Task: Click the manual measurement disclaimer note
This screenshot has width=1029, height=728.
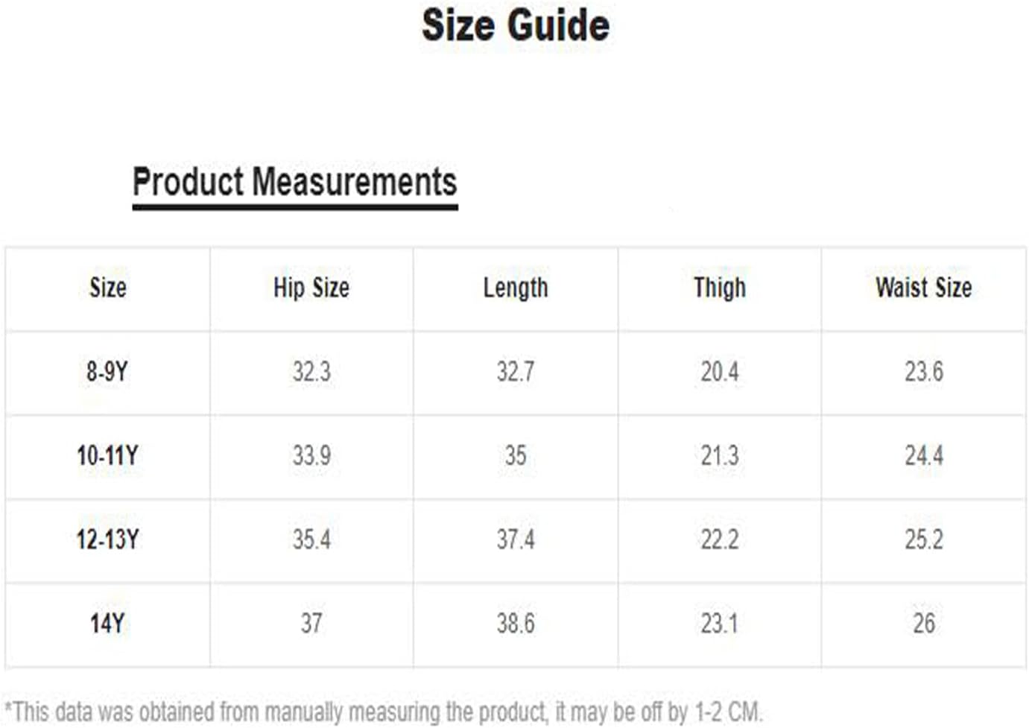Action: coord(383,712)
